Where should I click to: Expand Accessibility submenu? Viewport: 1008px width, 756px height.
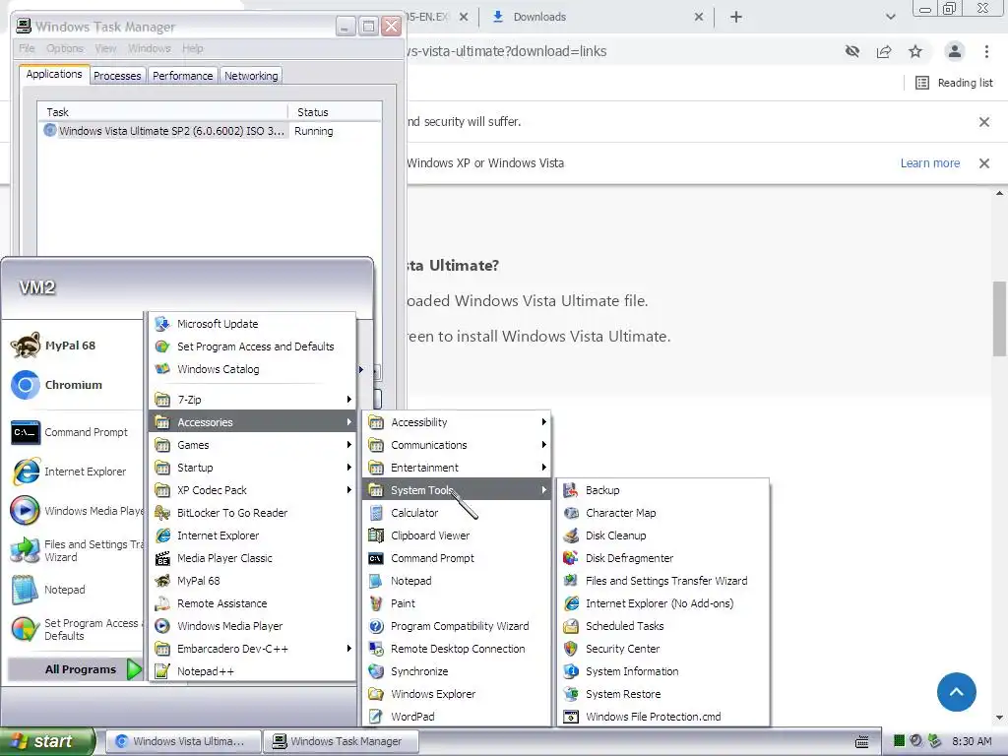pyautogui.click(x=457, y=421)
